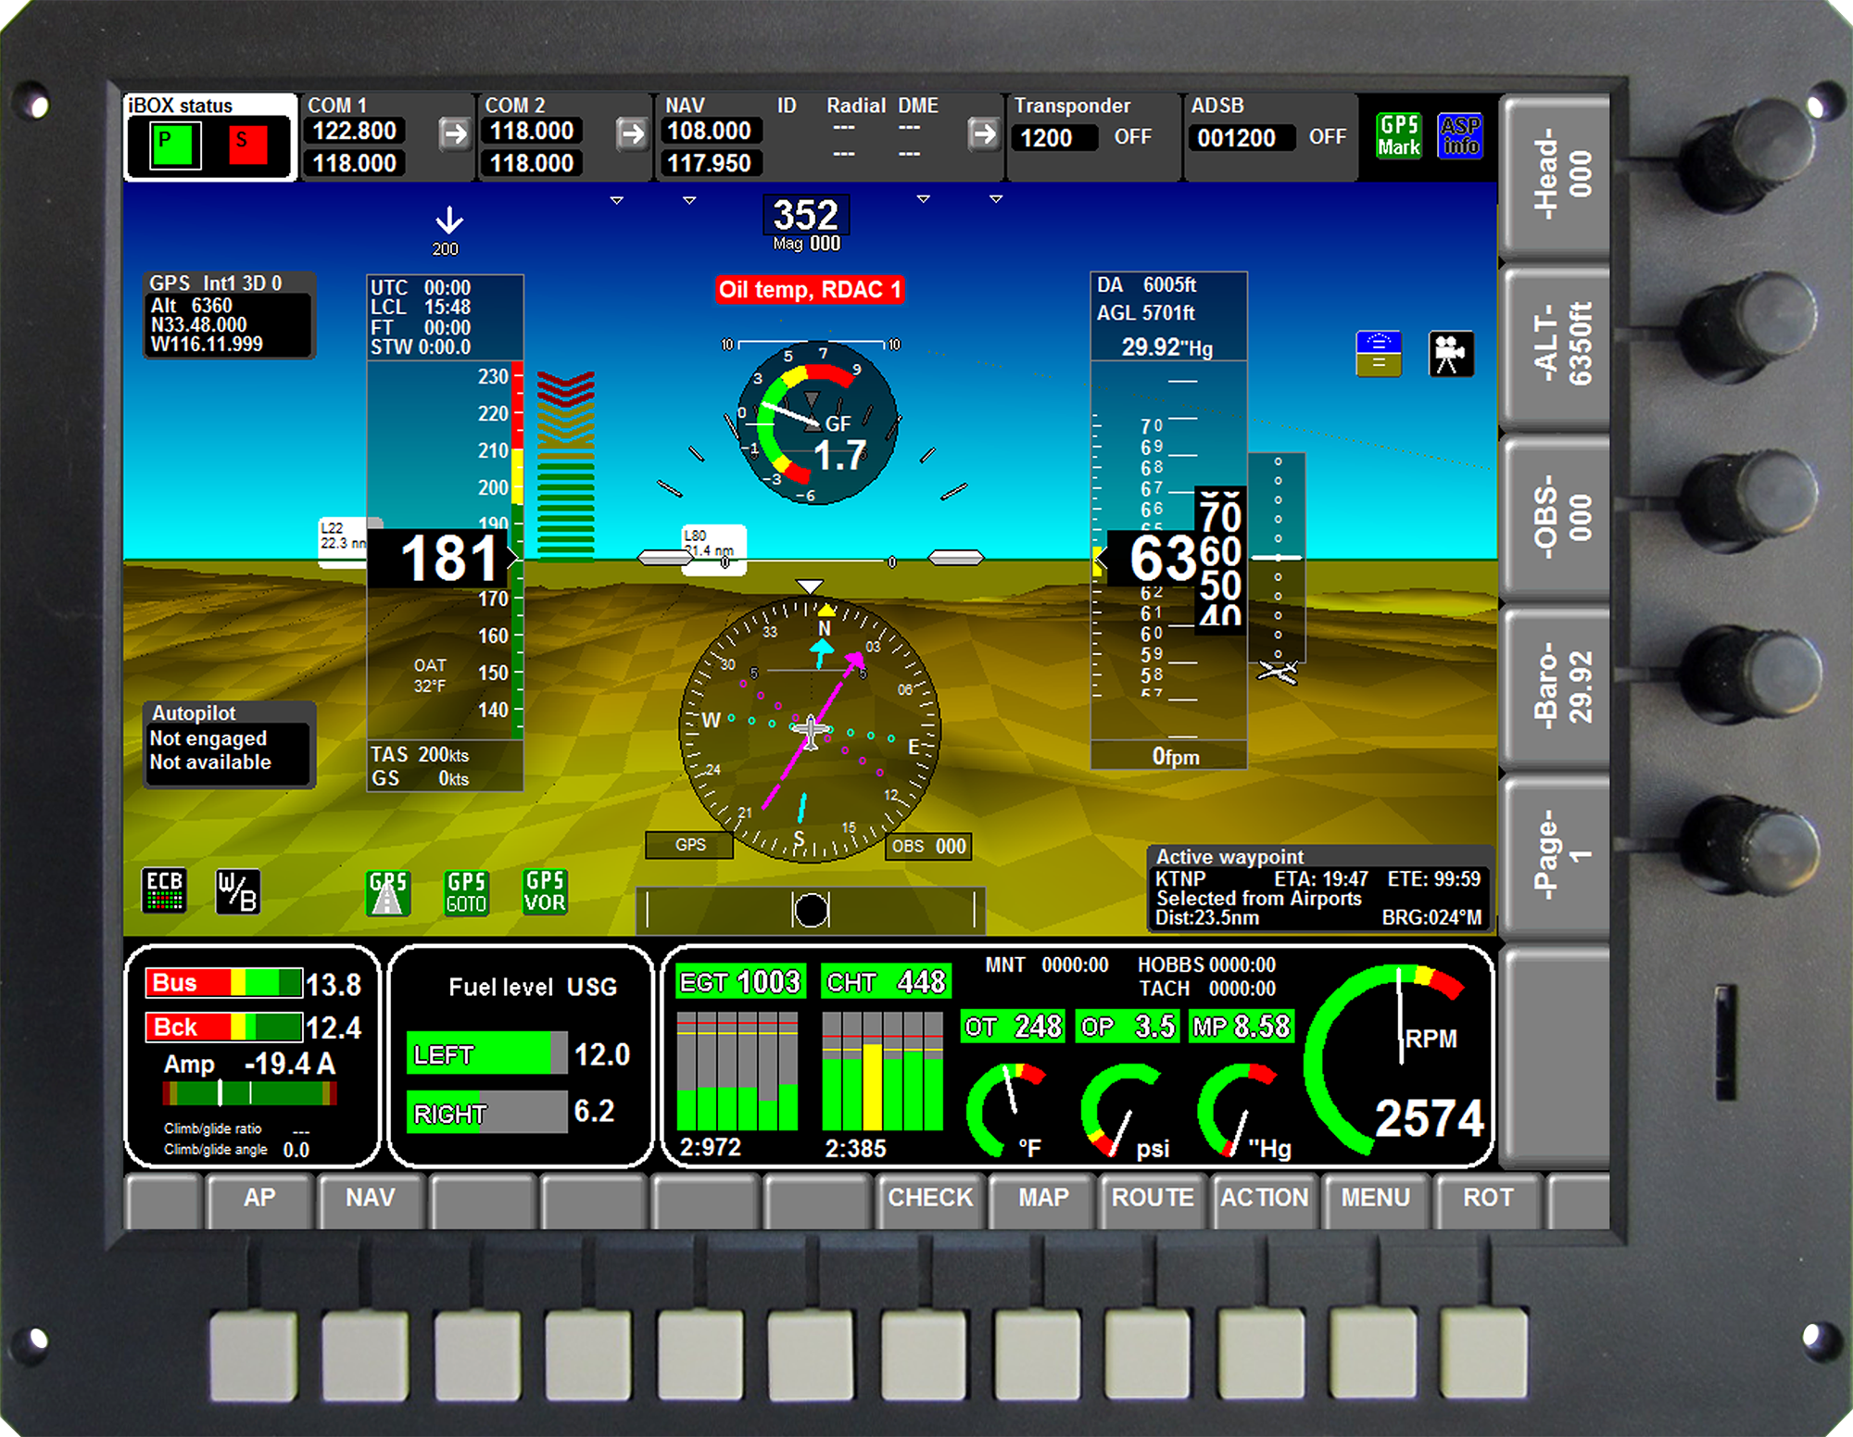Tap the green P iBOX status indicator
Image resolution: width=1853 pixels, height=1437 pixels.
click(x=176, y=145)
